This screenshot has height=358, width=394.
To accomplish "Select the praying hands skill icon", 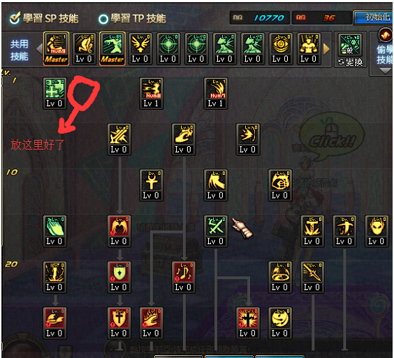I will (x=54, y=231).
